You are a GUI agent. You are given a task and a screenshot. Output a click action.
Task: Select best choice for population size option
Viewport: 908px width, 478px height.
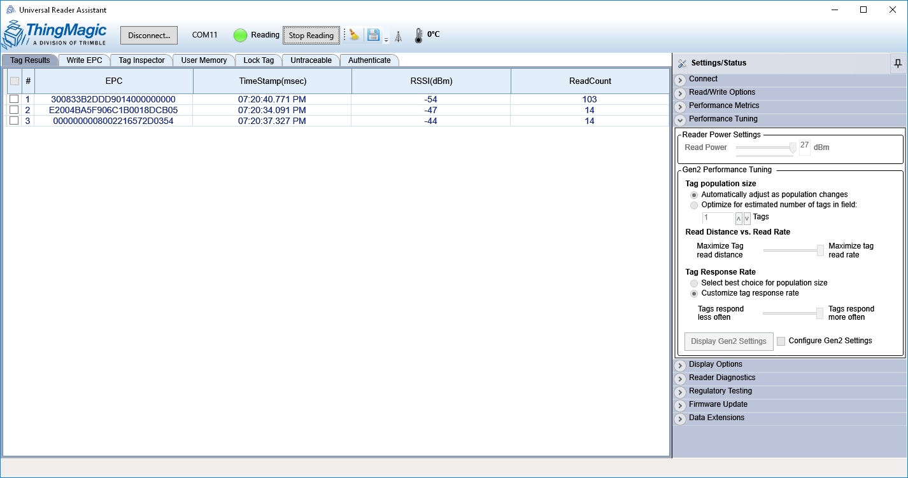pyautogui.click(x=694, y=283)
